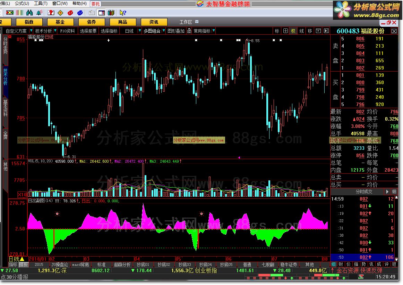Click the 指数 yellow button
Viewport: 403px width, 285px height.
point(29,22)
